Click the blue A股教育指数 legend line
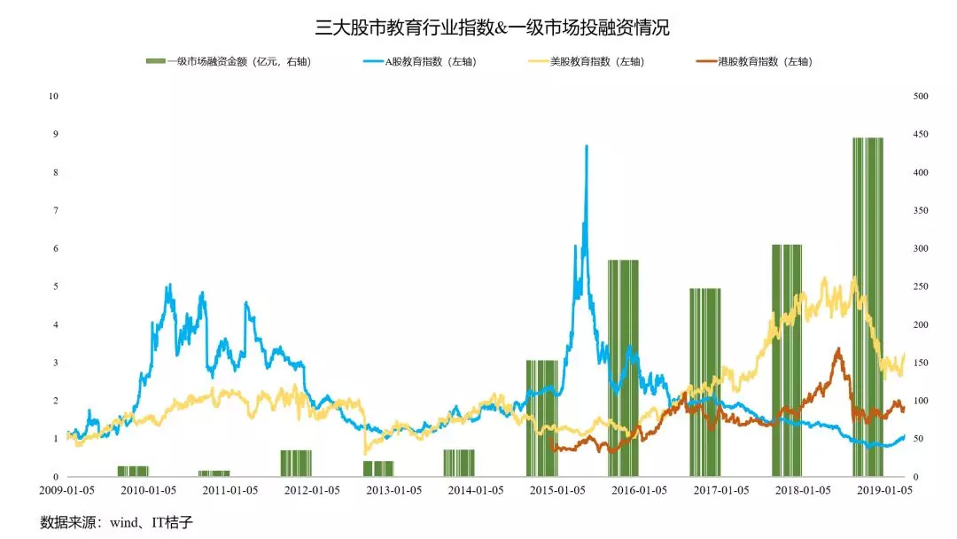Viewport: 957px width, 539px height. click(378, 61)
